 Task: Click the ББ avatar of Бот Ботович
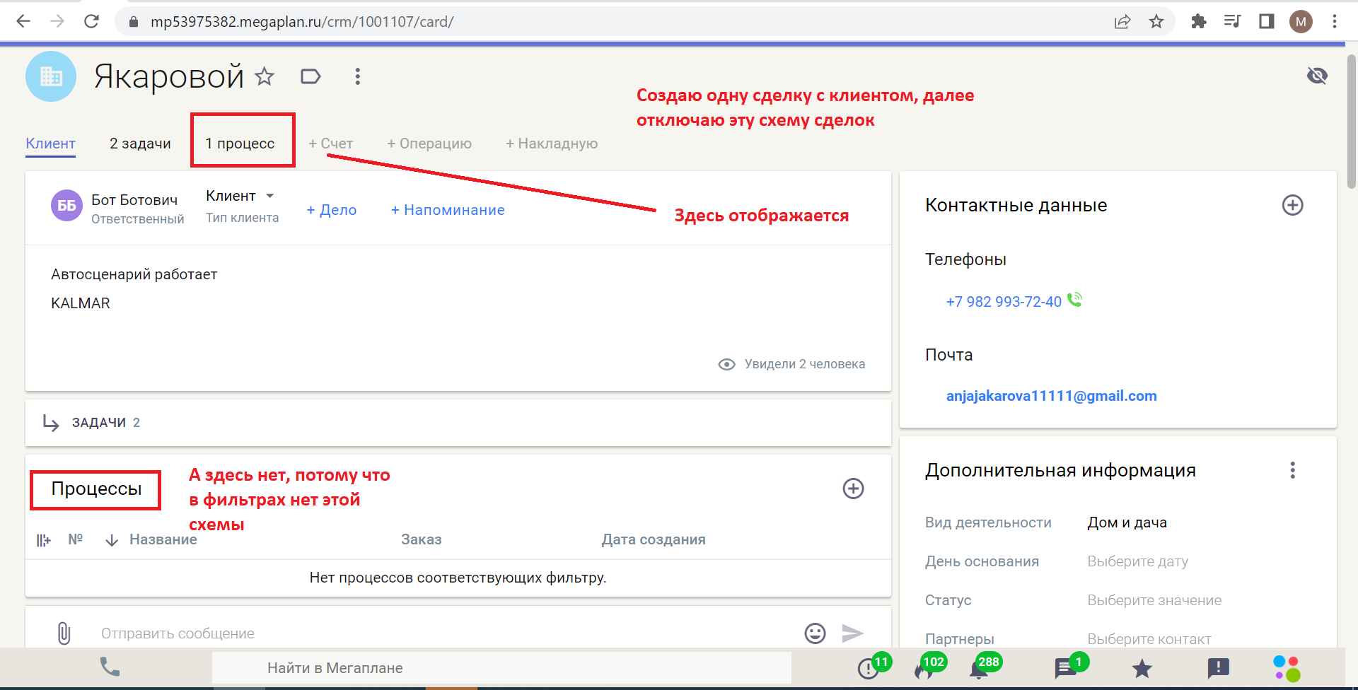point(66,206)
